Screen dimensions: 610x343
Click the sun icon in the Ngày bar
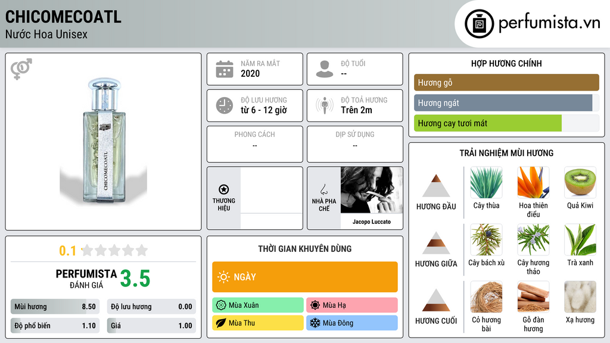pos(223,277)
